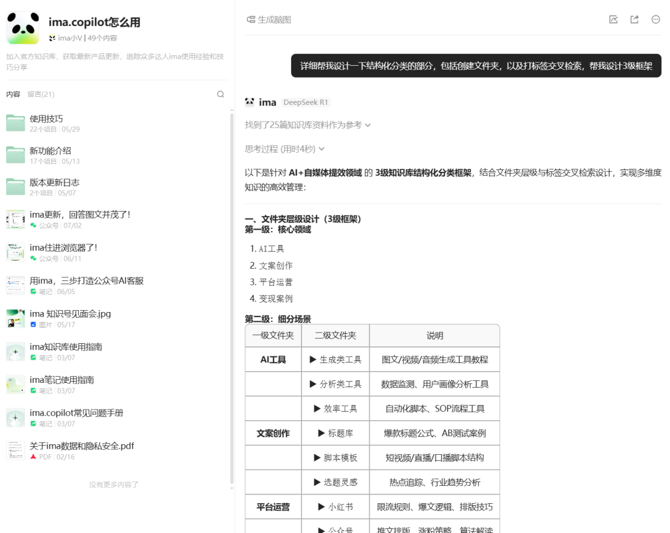Screen dimensions: 670x533
Task: Click the green note type icon under ima.copilot常见问题手册
Action: tap(33, 424)
